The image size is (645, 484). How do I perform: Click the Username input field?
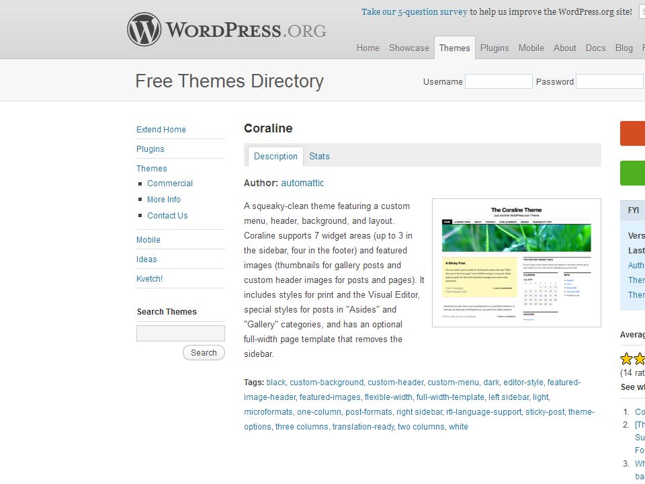coord(499,81)
